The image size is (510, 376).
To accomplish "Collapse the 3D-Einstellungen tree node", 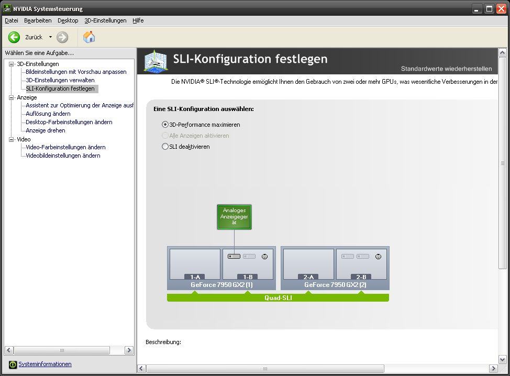I will [x=12, y=64].
